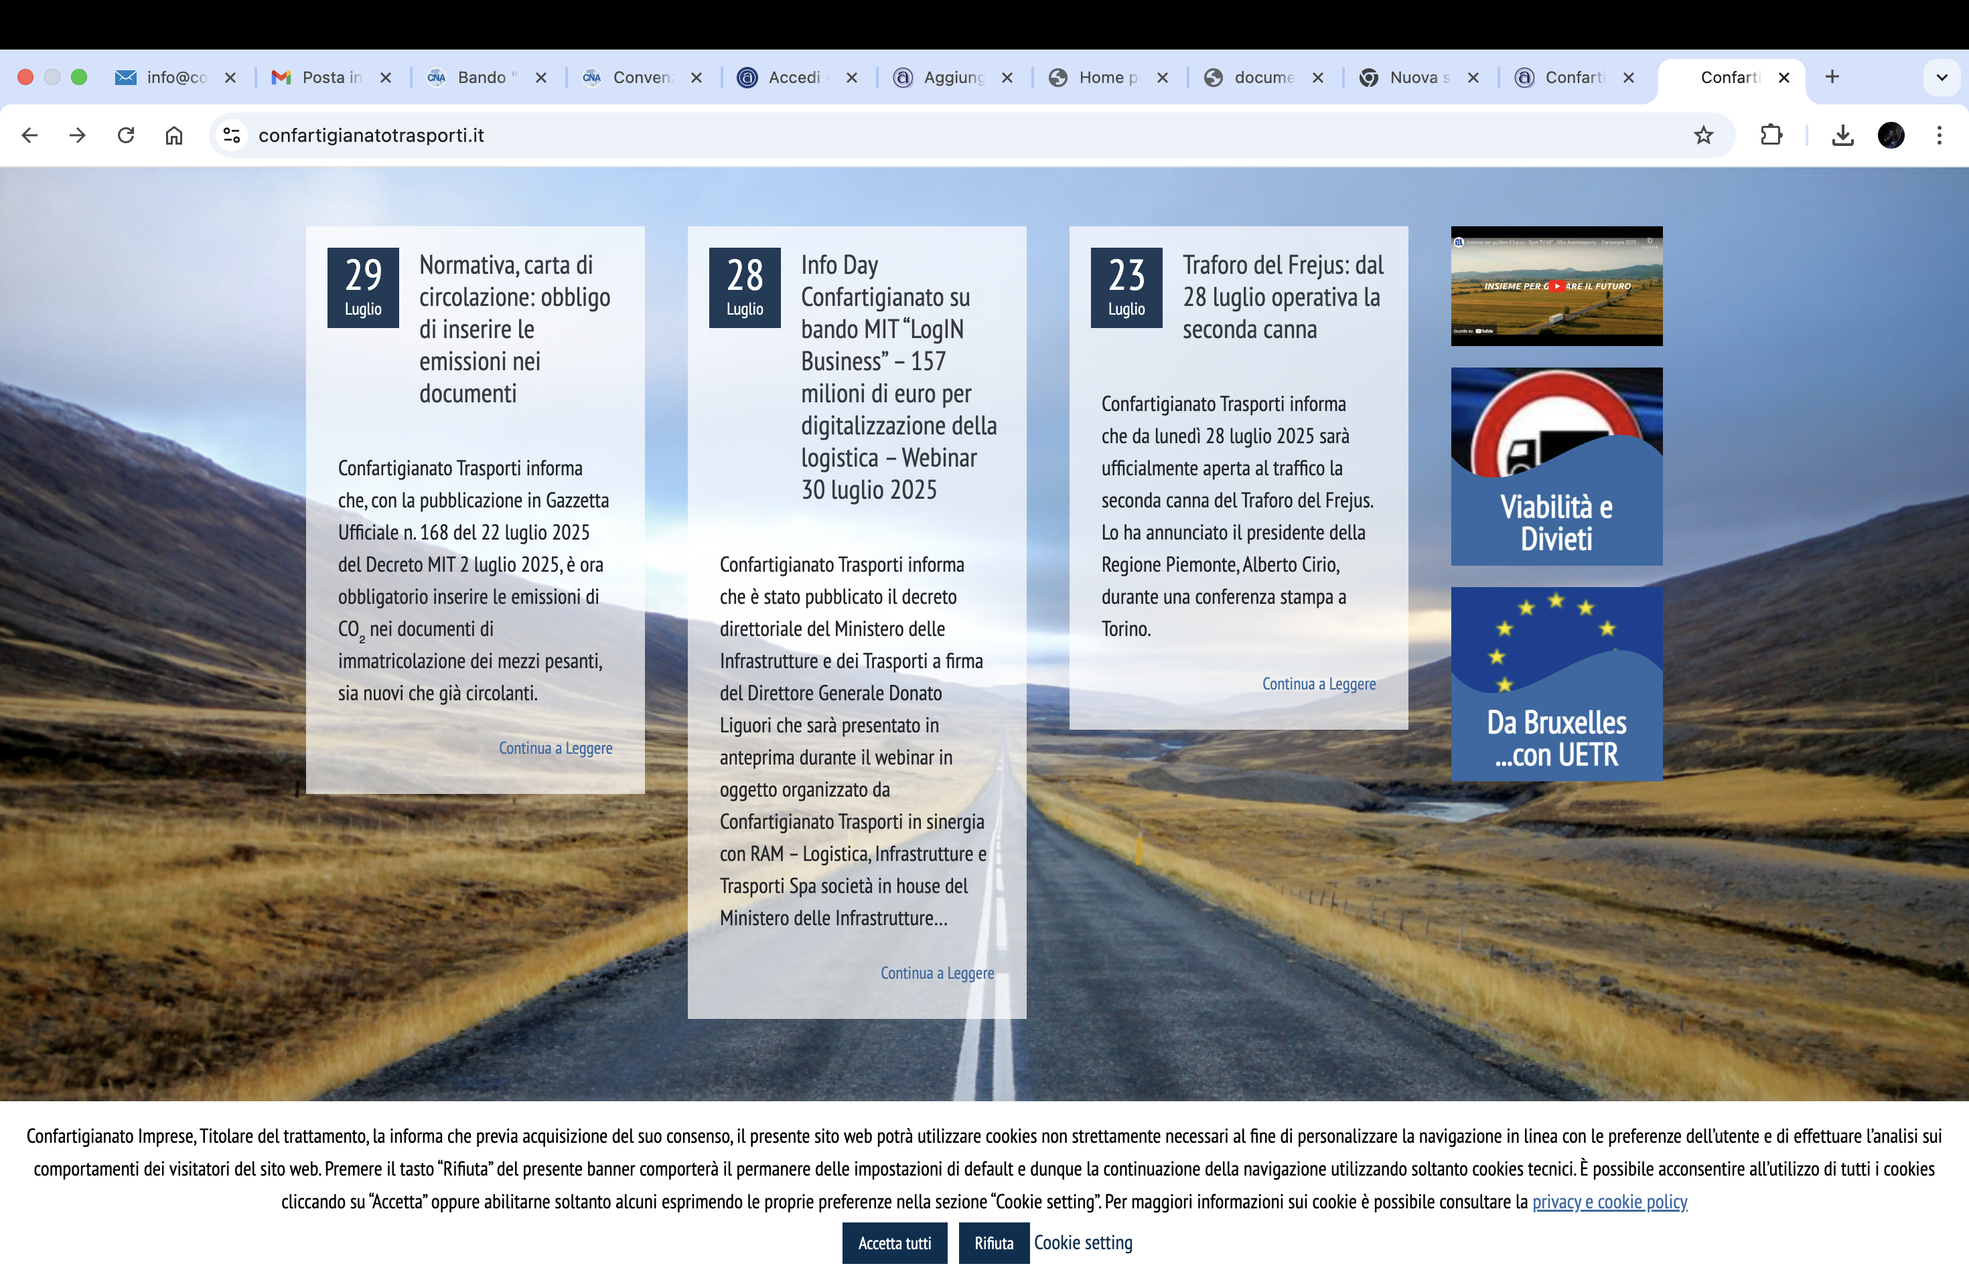Image resolution: width=1969 pixels, height=1280 pixels.
Task: Go back to previous page
Action: 29,135
